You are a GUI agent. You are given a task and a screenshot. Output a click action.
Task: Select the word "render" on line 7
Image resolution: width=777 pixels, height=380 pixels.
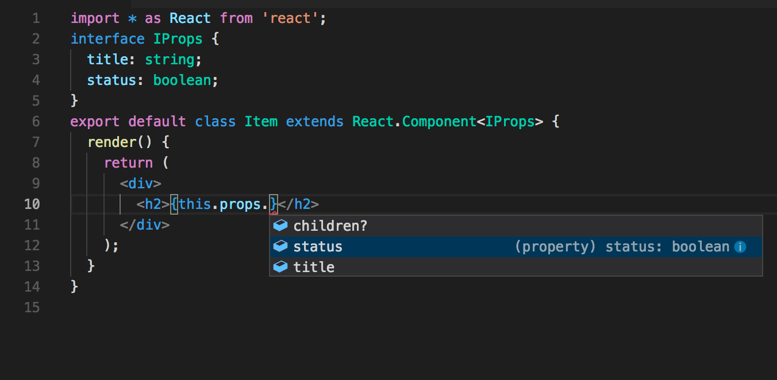tap(112, 142)
